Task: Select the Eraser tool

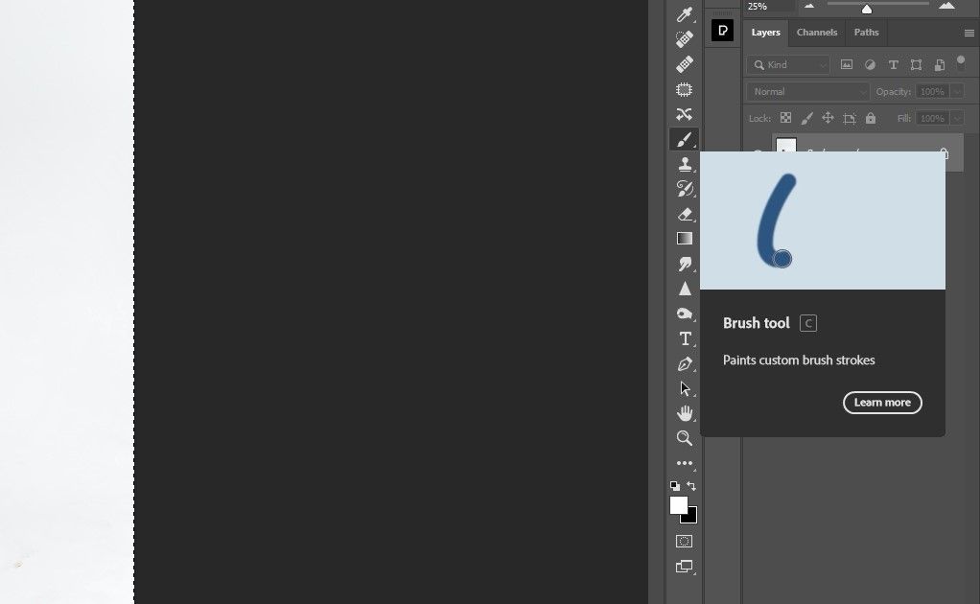Action: [685, 214]
